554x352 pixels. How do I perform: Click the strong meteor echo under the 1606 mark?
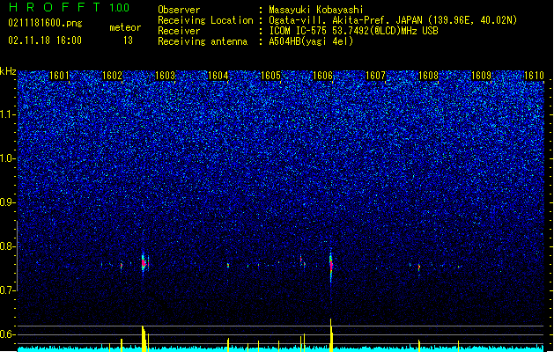(331, 266)
